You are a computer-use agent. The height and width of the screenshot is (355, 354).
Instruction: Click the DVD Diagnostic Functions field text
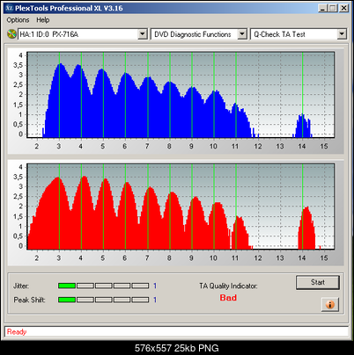coord(193,34)
